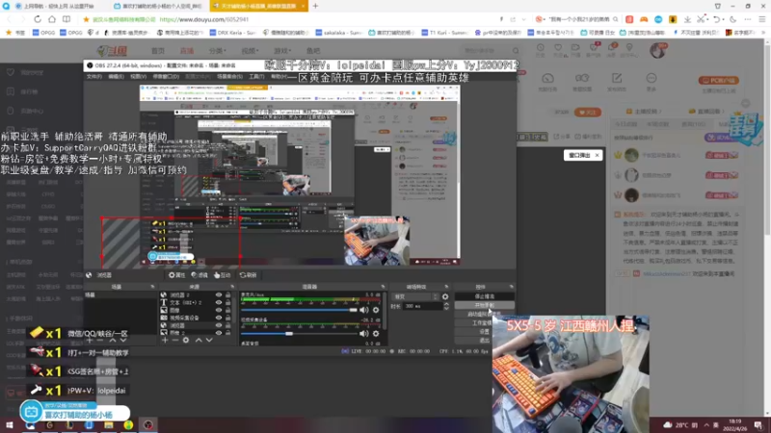Pop out the 转场特效 dock panel
The width and height of the screenshot is (771, 433).
pos(446,286)
